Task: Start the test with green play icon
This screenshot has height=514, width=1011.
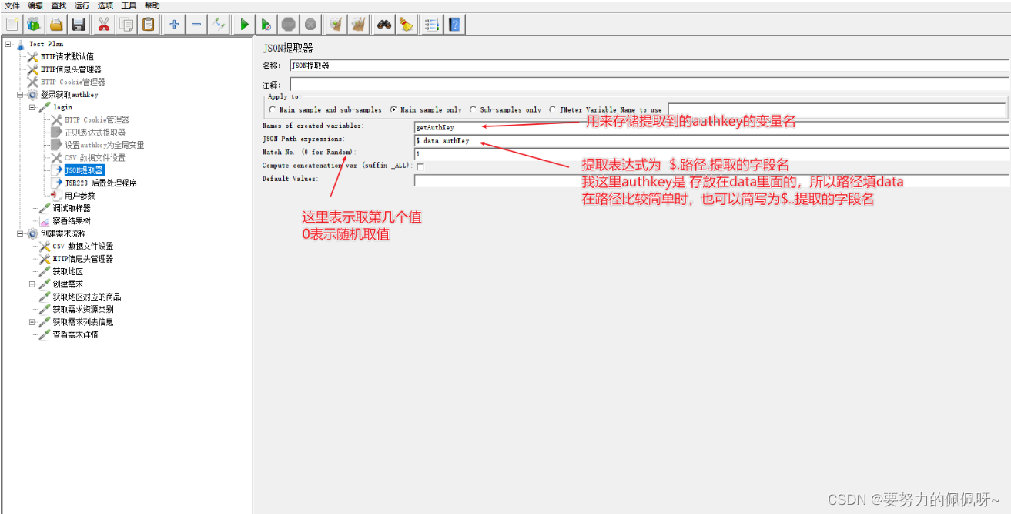Action: coord(244,25)
